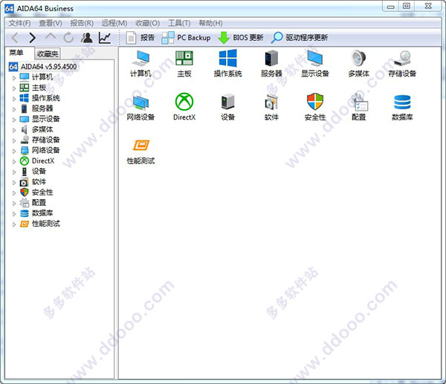Expand the 操作系统 tree node arrow
The height and width of the screenshot is (384, 446).
tap(14, 99)
